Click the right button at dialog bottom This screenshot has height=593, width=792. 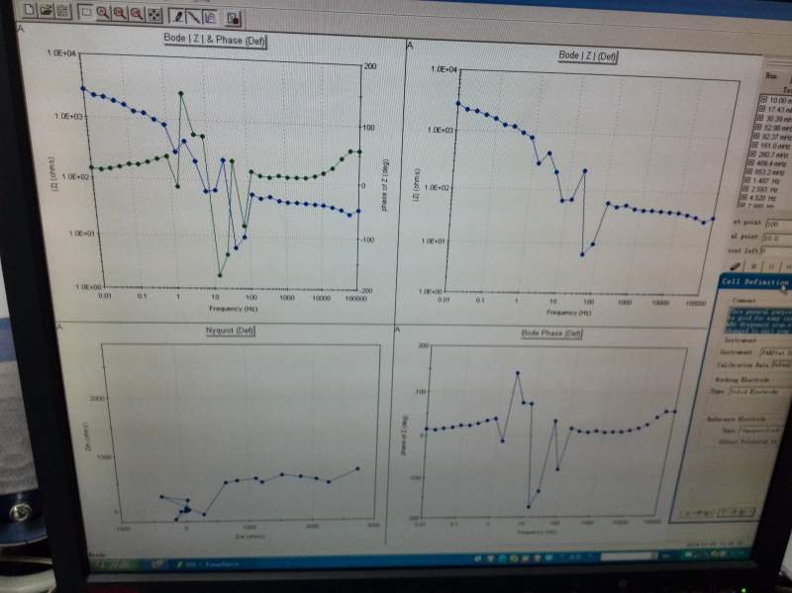pyautogui.click(x=736, y=512)
